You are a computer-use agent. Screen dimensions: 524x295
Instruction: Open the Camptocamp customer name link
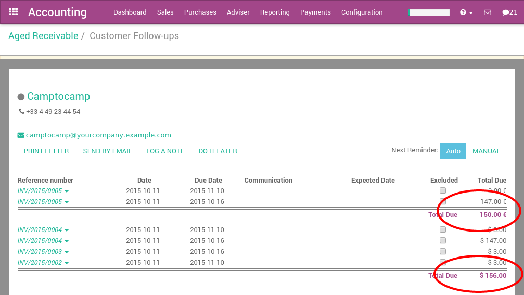[58, 96]
